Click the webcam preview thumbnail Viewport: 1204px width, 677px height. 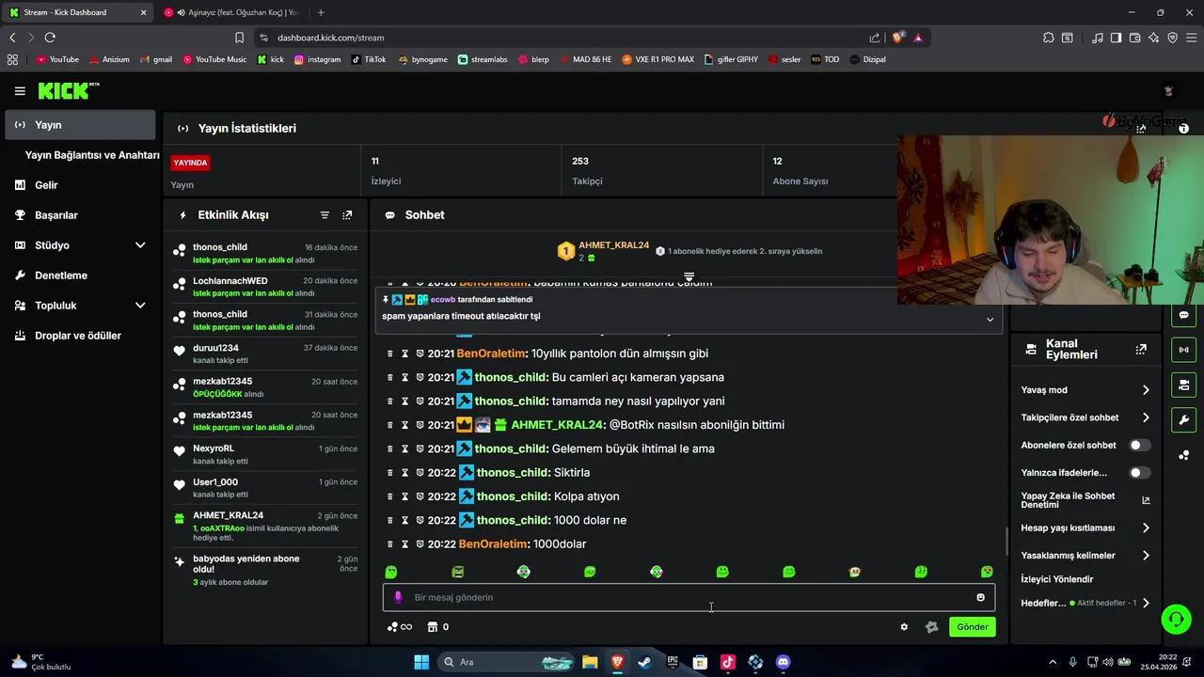[x=1050, y=219]
